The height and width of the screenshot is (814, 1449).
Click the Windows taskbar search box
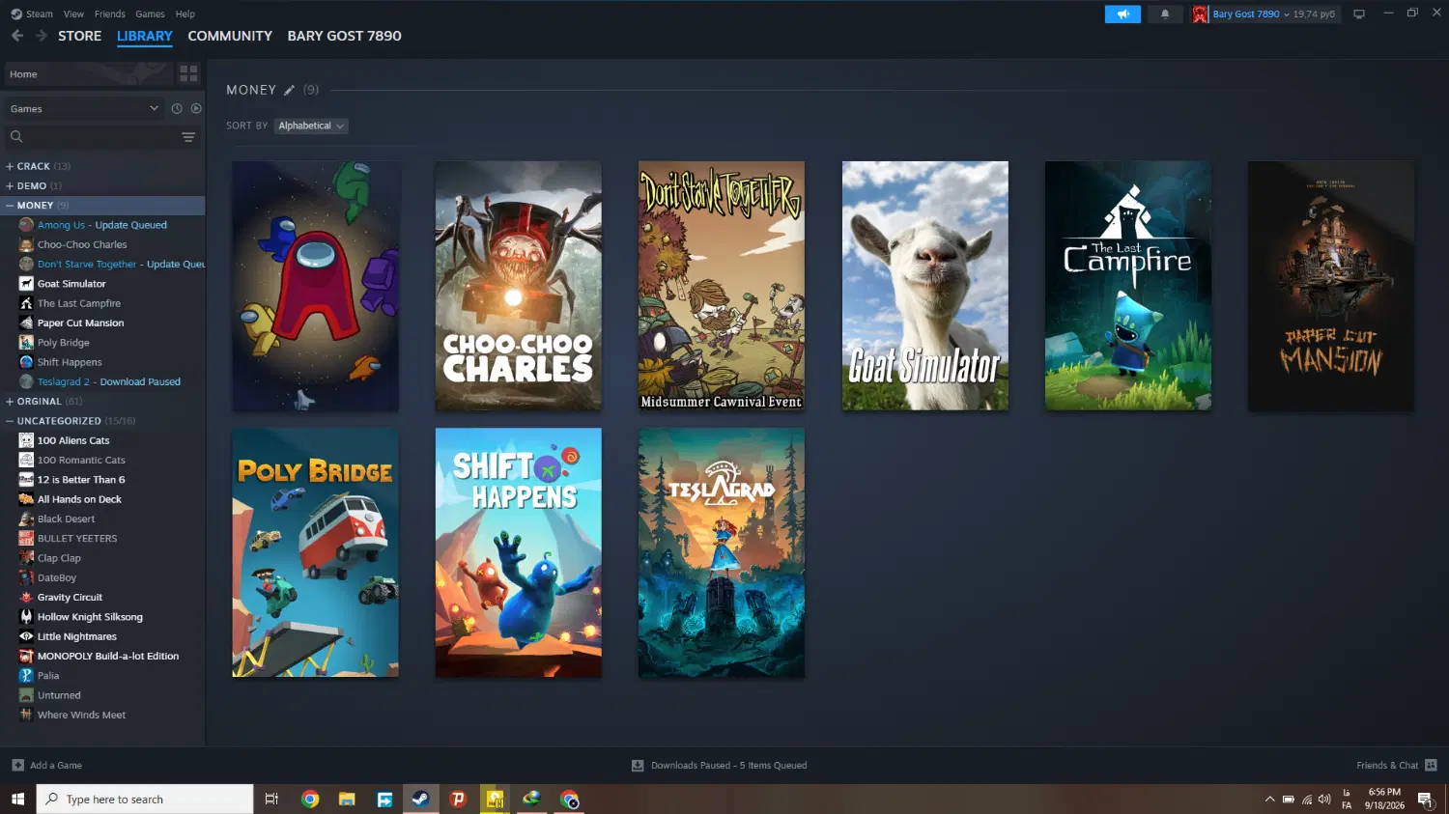coord(145,800)
